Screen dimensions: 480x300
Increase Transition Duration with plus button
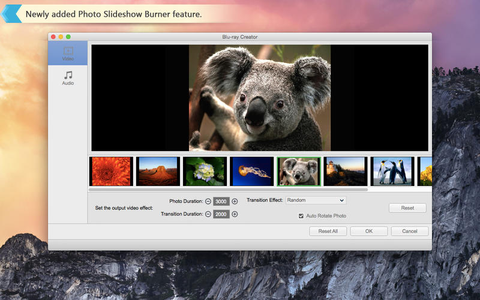coord(235,214)
